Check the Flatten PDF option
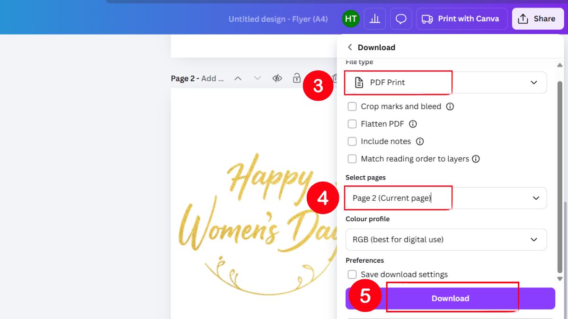The width and height of the screenshot is (568, 319). (x=352, y=124)
